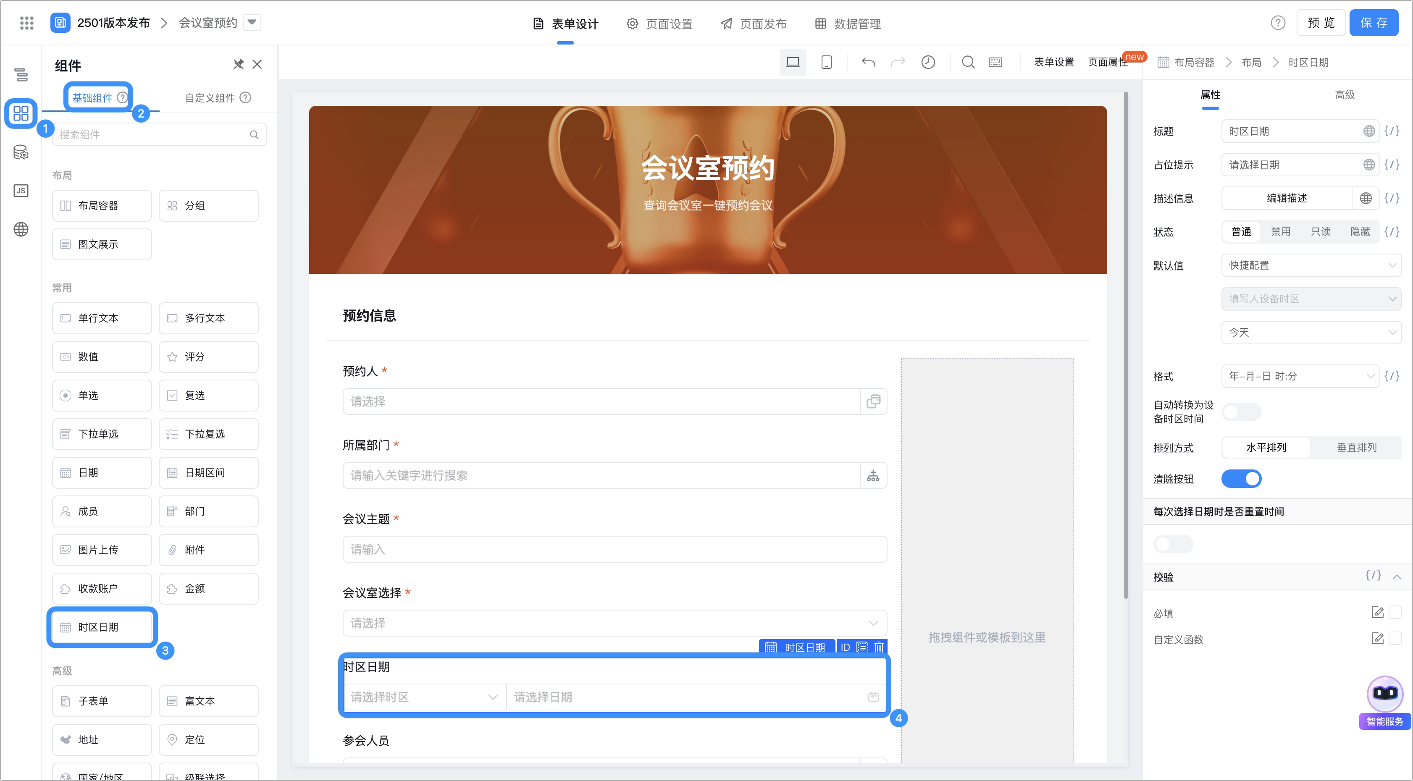Open the data source sidebar icon
This screenshot has width=1413, height=781.
[21, 152]
